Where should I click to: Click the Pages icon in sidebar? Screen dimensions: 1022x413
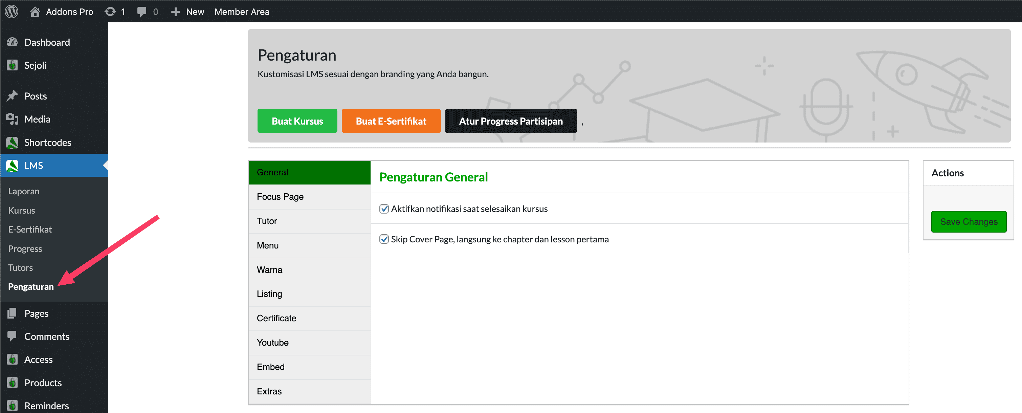click(12, 313)
